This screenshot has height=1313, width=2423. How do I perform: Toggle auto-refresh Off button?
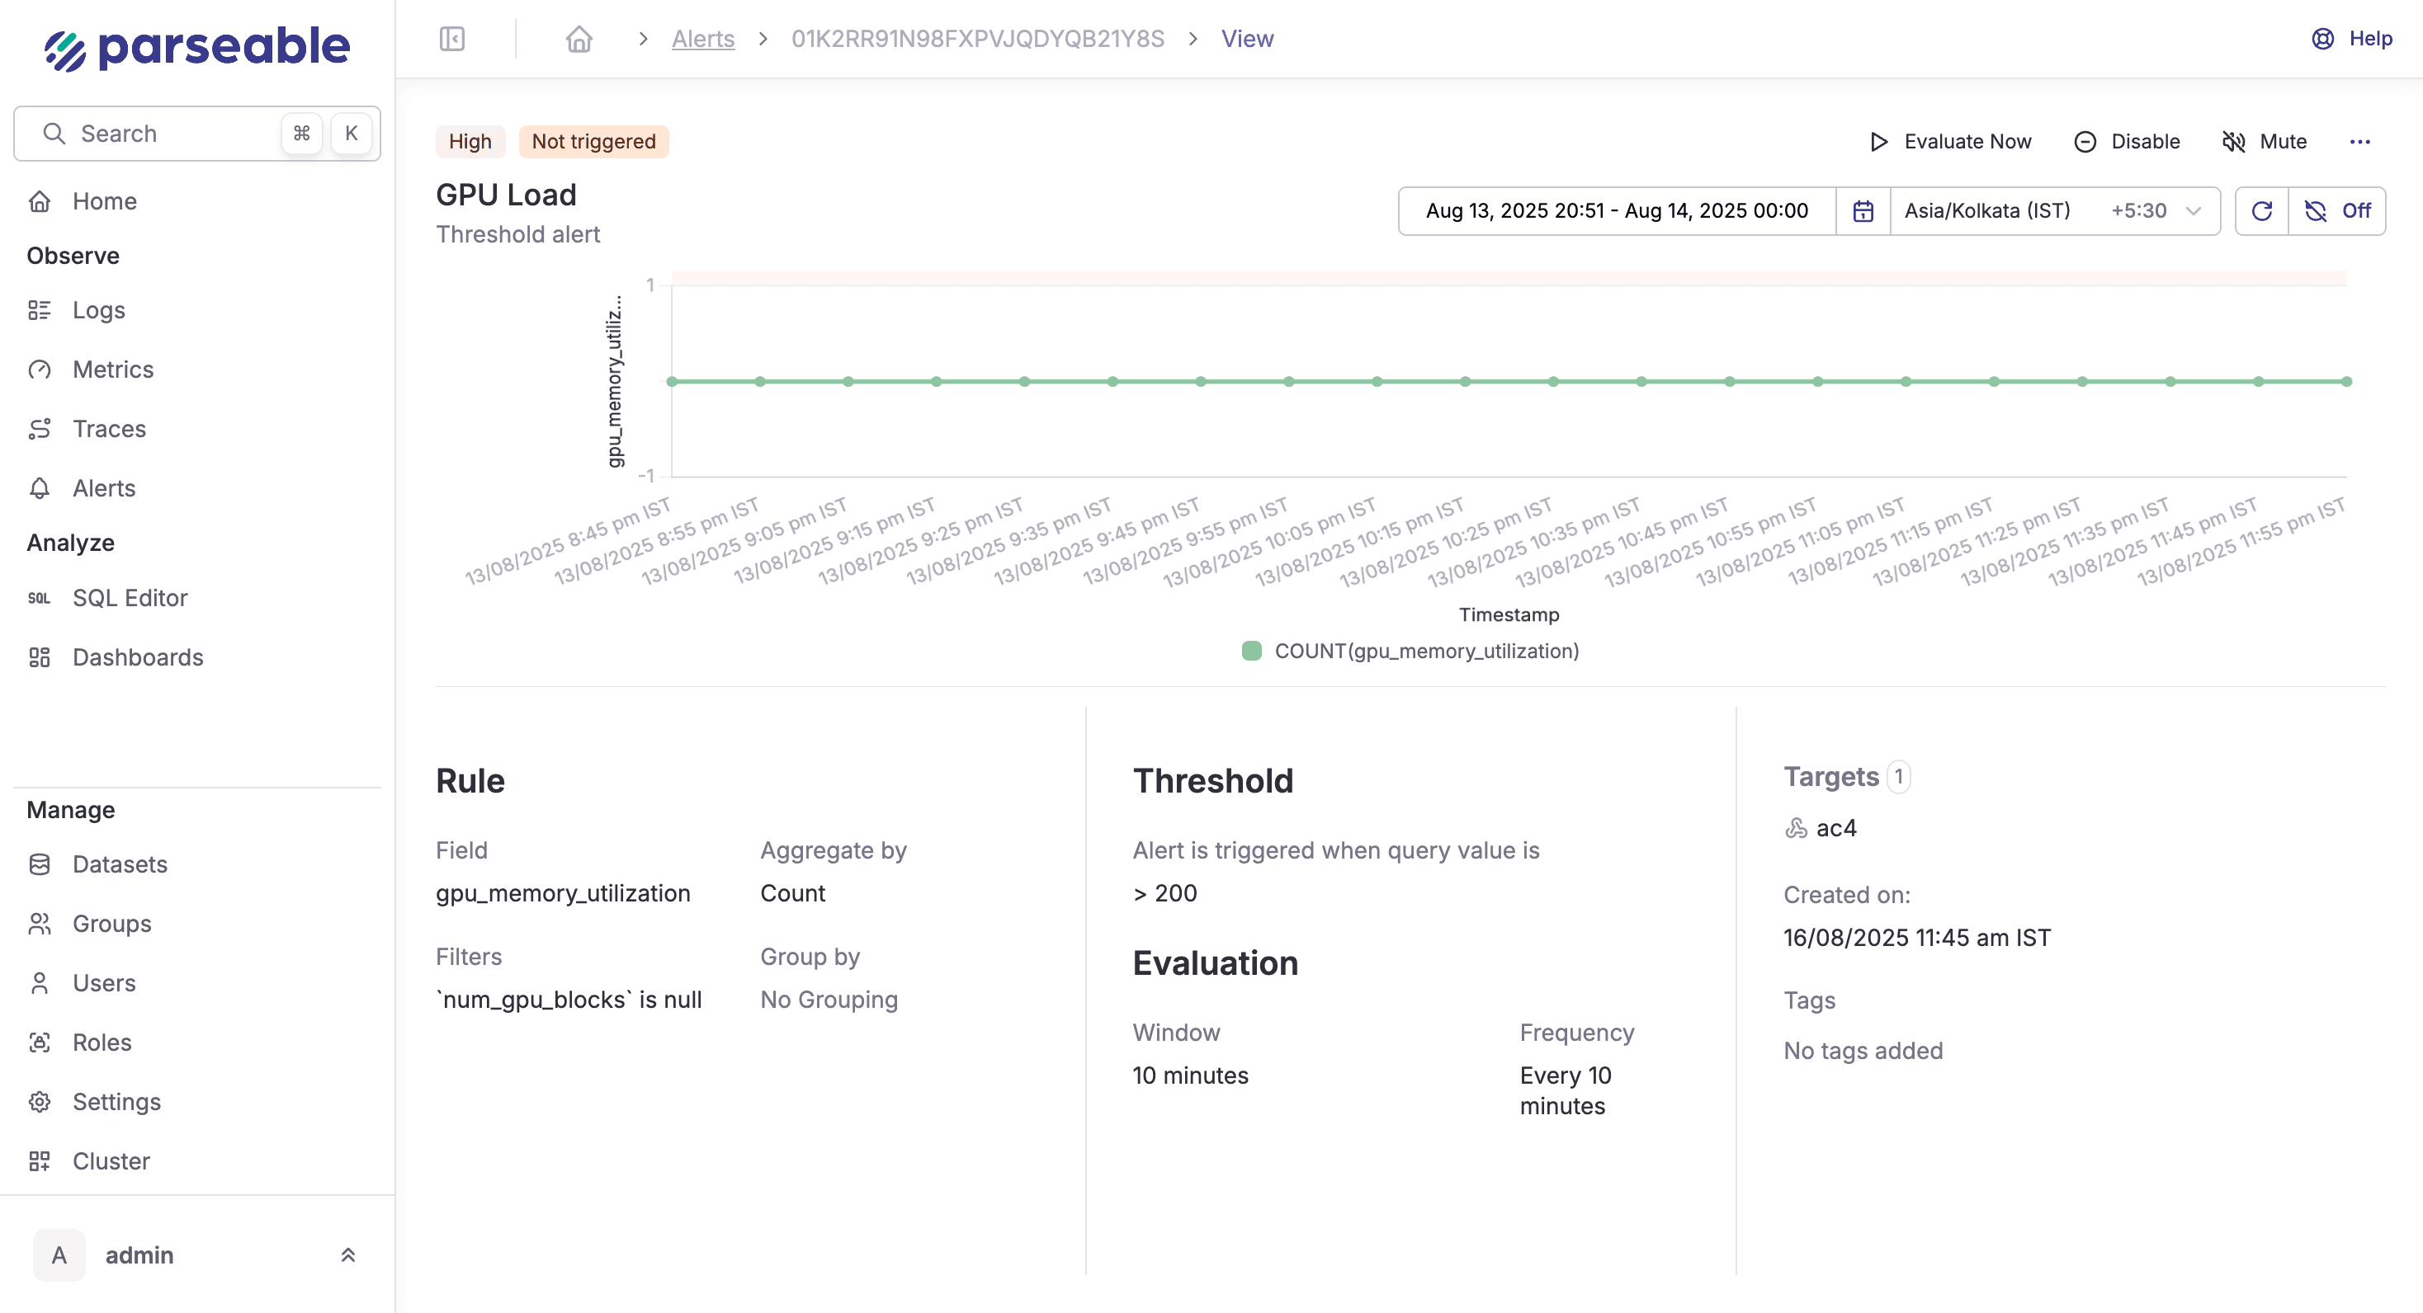point(2337,210)
